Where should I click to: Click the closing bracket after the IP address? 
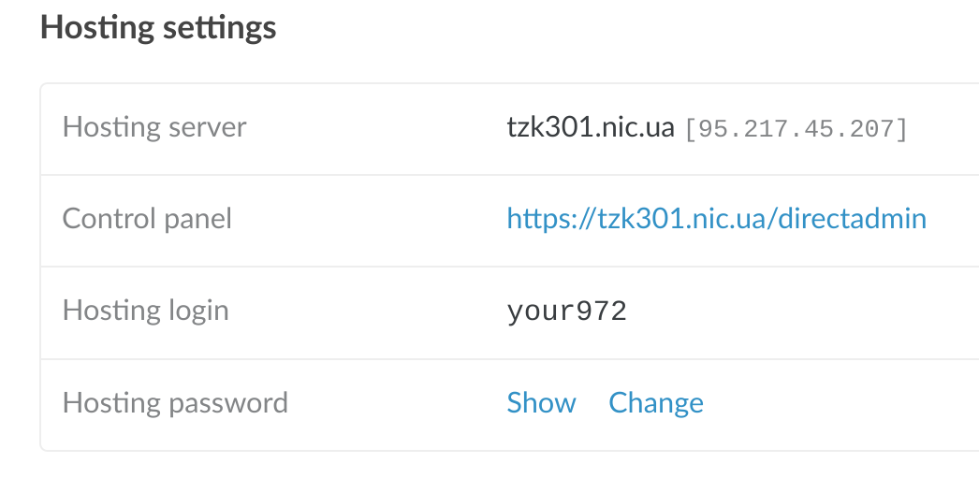tap(902, 129)
